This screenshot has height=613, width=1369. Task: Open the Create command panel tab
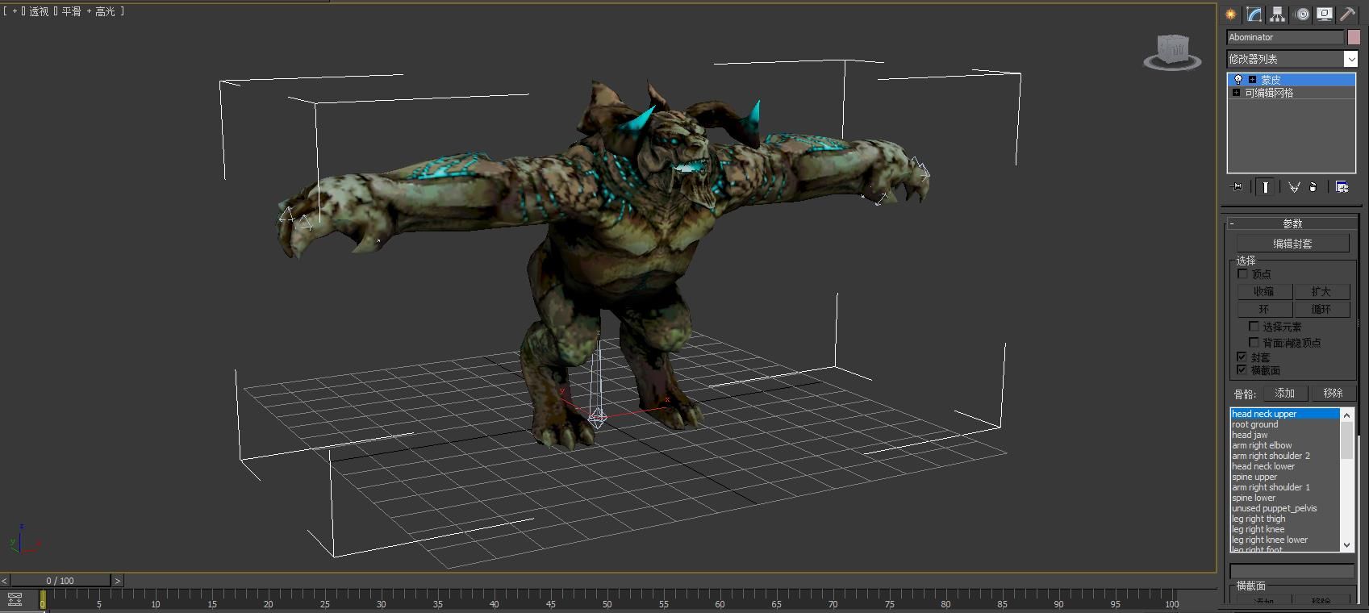click(x=1230, y=15)
